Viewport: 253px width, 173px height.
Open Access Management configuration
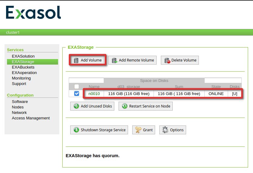(x=31, y=118)
